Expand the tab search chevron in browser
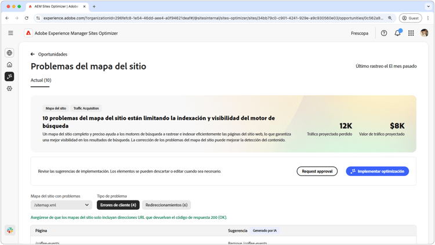The width and height of the screenshot is (435, 245). coord(429,6)
